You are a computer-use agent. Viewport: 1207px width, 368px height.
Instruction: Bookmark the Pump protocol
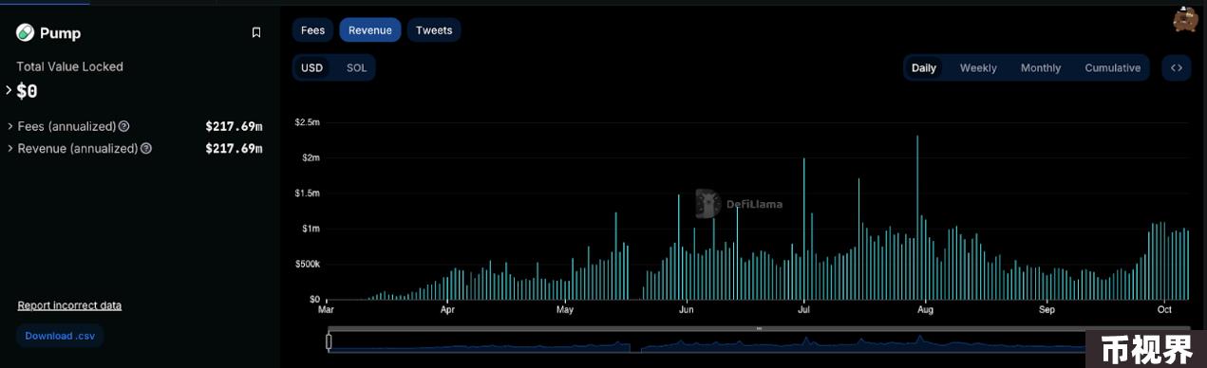(255, 33)
